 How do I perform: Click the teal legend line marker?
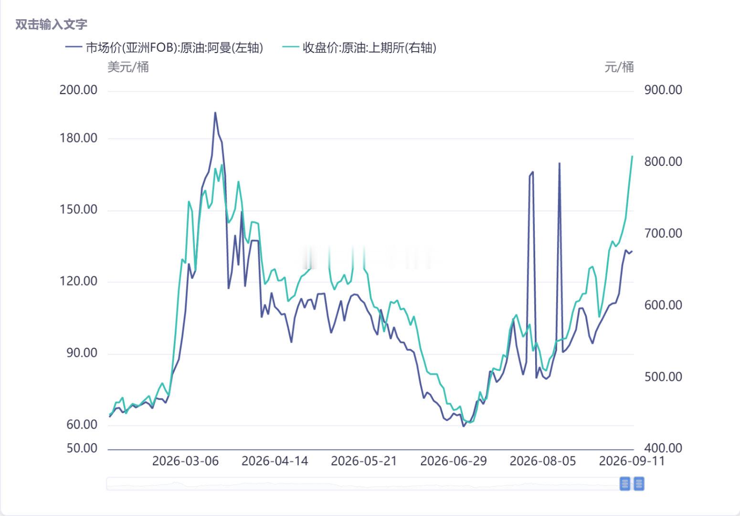290,47
